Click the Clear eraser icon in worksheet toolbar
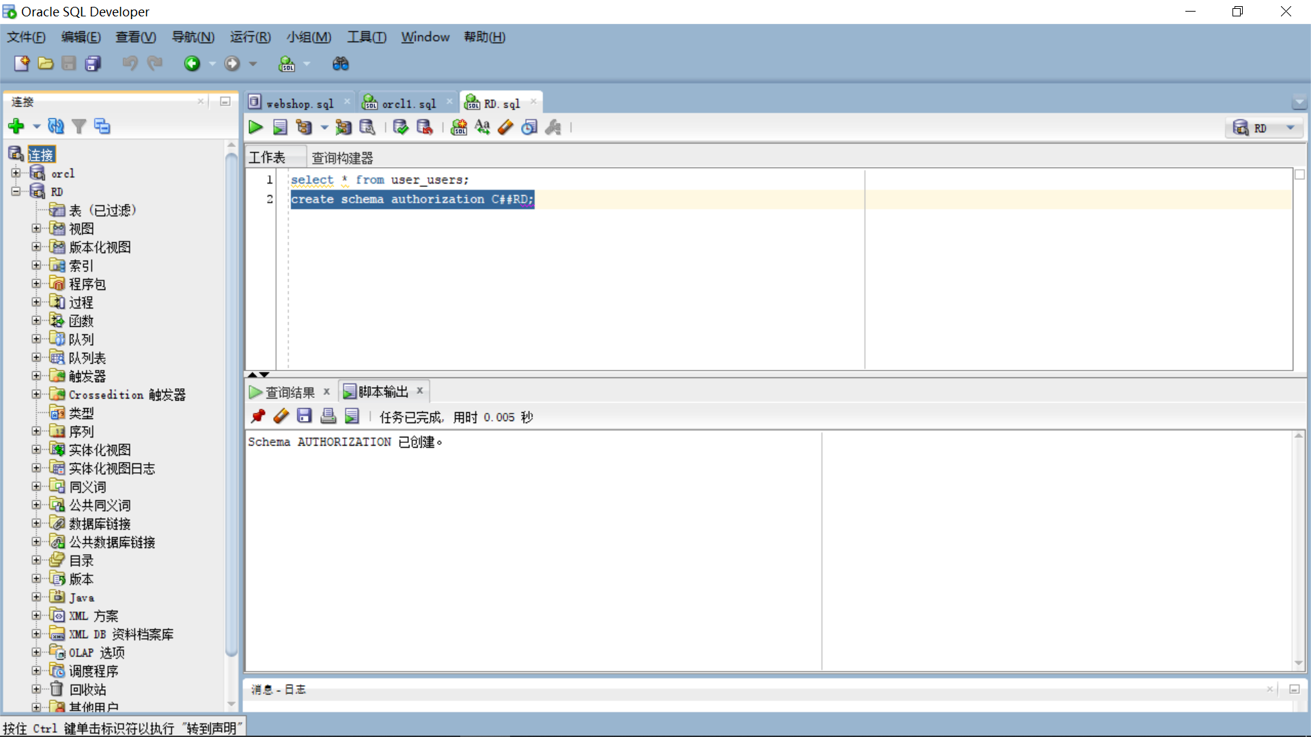The image size is (1311, 737). [x=505, y=127]
